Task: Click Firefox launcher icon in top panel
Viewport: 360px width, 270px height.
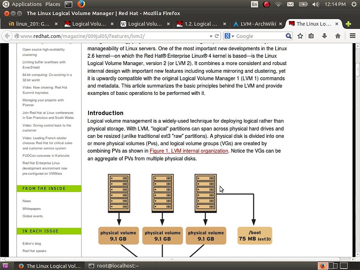Action: [x=81, y=4]
